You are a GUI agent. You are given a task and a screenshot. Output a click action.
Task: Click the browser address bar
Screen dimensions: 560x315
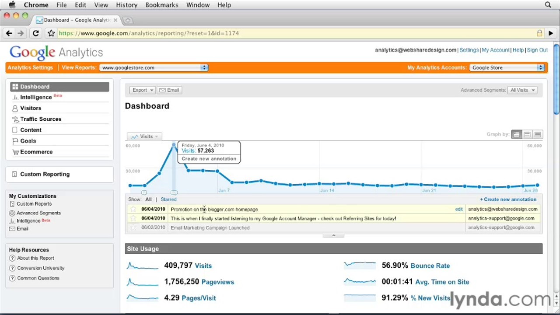click(297, 33)
